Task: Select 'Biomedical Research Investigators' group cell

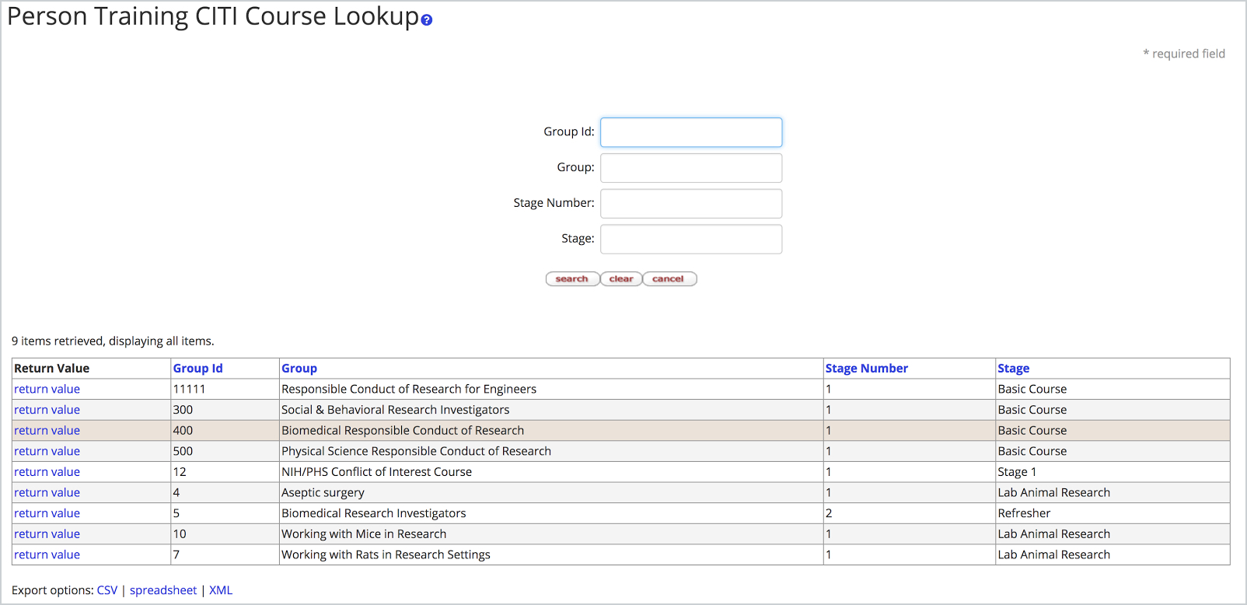Action: (x=551, y=513)
